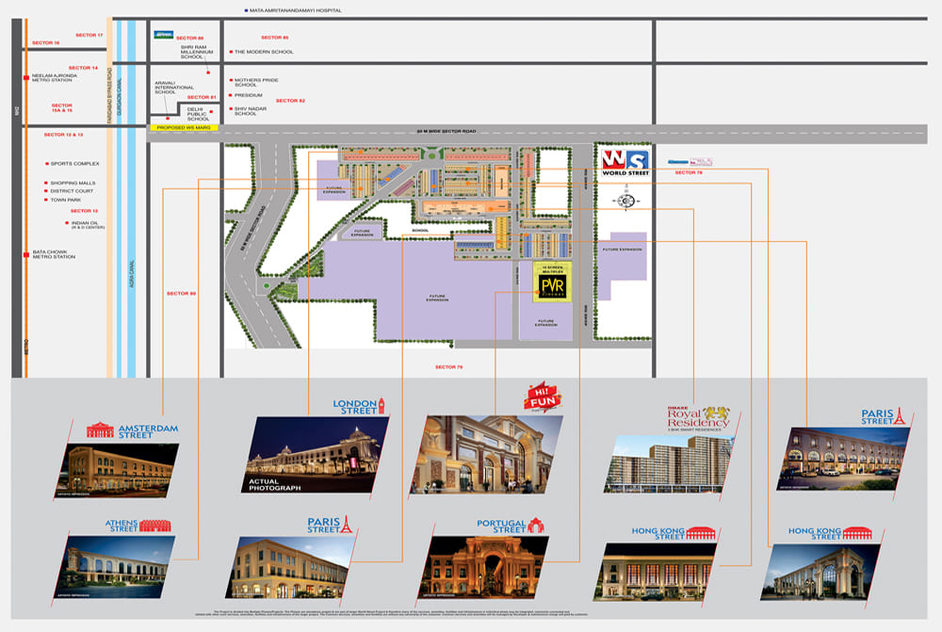Click the yellow 14 Screen Multiplex block
Image resolution: width=942 pixels, height=632 pixels.
tap(552, 282)
